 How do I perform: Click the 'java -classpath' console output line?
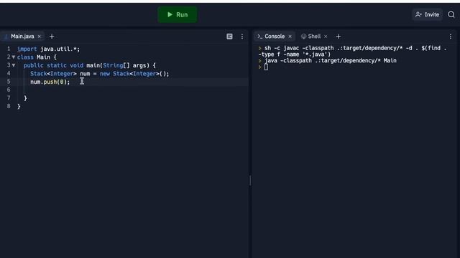point(331,61)
